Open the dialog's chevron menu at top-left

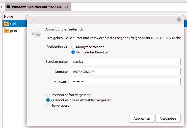tap(33, 19)
